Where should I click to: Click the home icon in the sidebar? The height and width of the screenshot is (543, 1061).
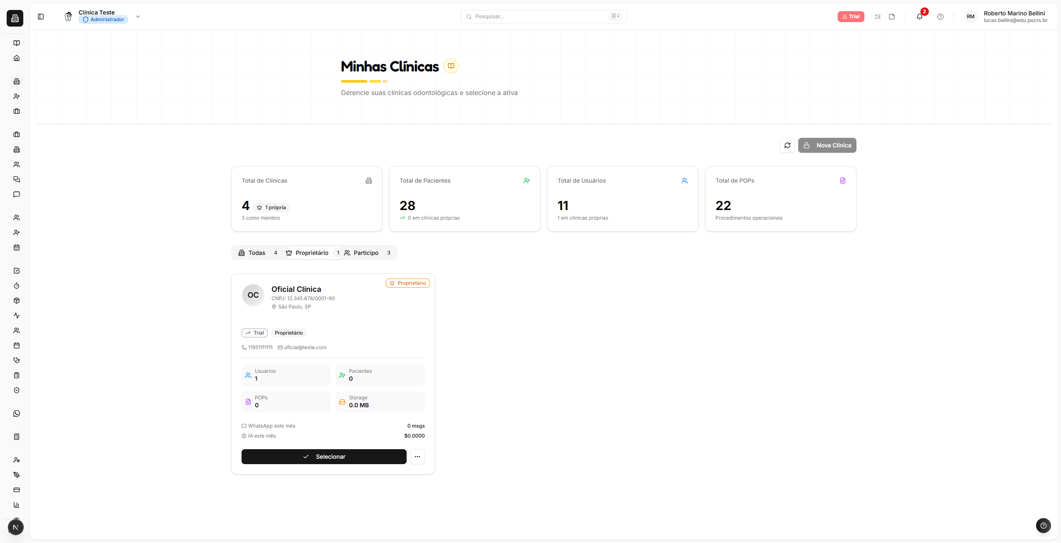[x=17, y=58]
